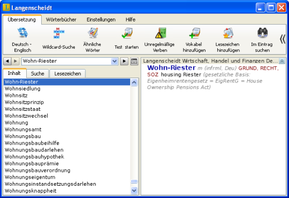Select Wohnungsknappheit entry
Screen dimensions: 289x198
67,191
